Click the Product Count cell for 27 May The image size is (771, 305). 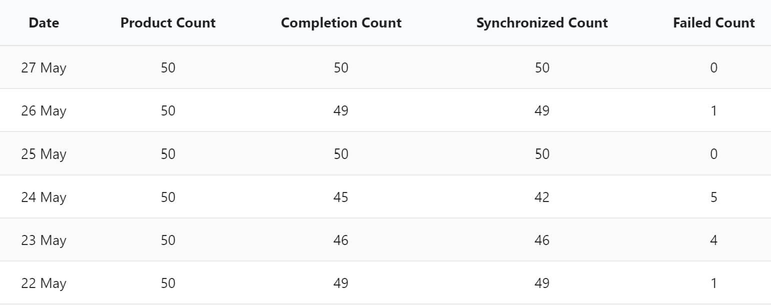[x=168, y=67]
